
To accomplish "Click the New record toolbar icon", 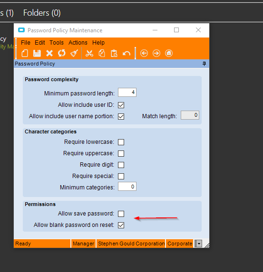I will coord(25,53).
